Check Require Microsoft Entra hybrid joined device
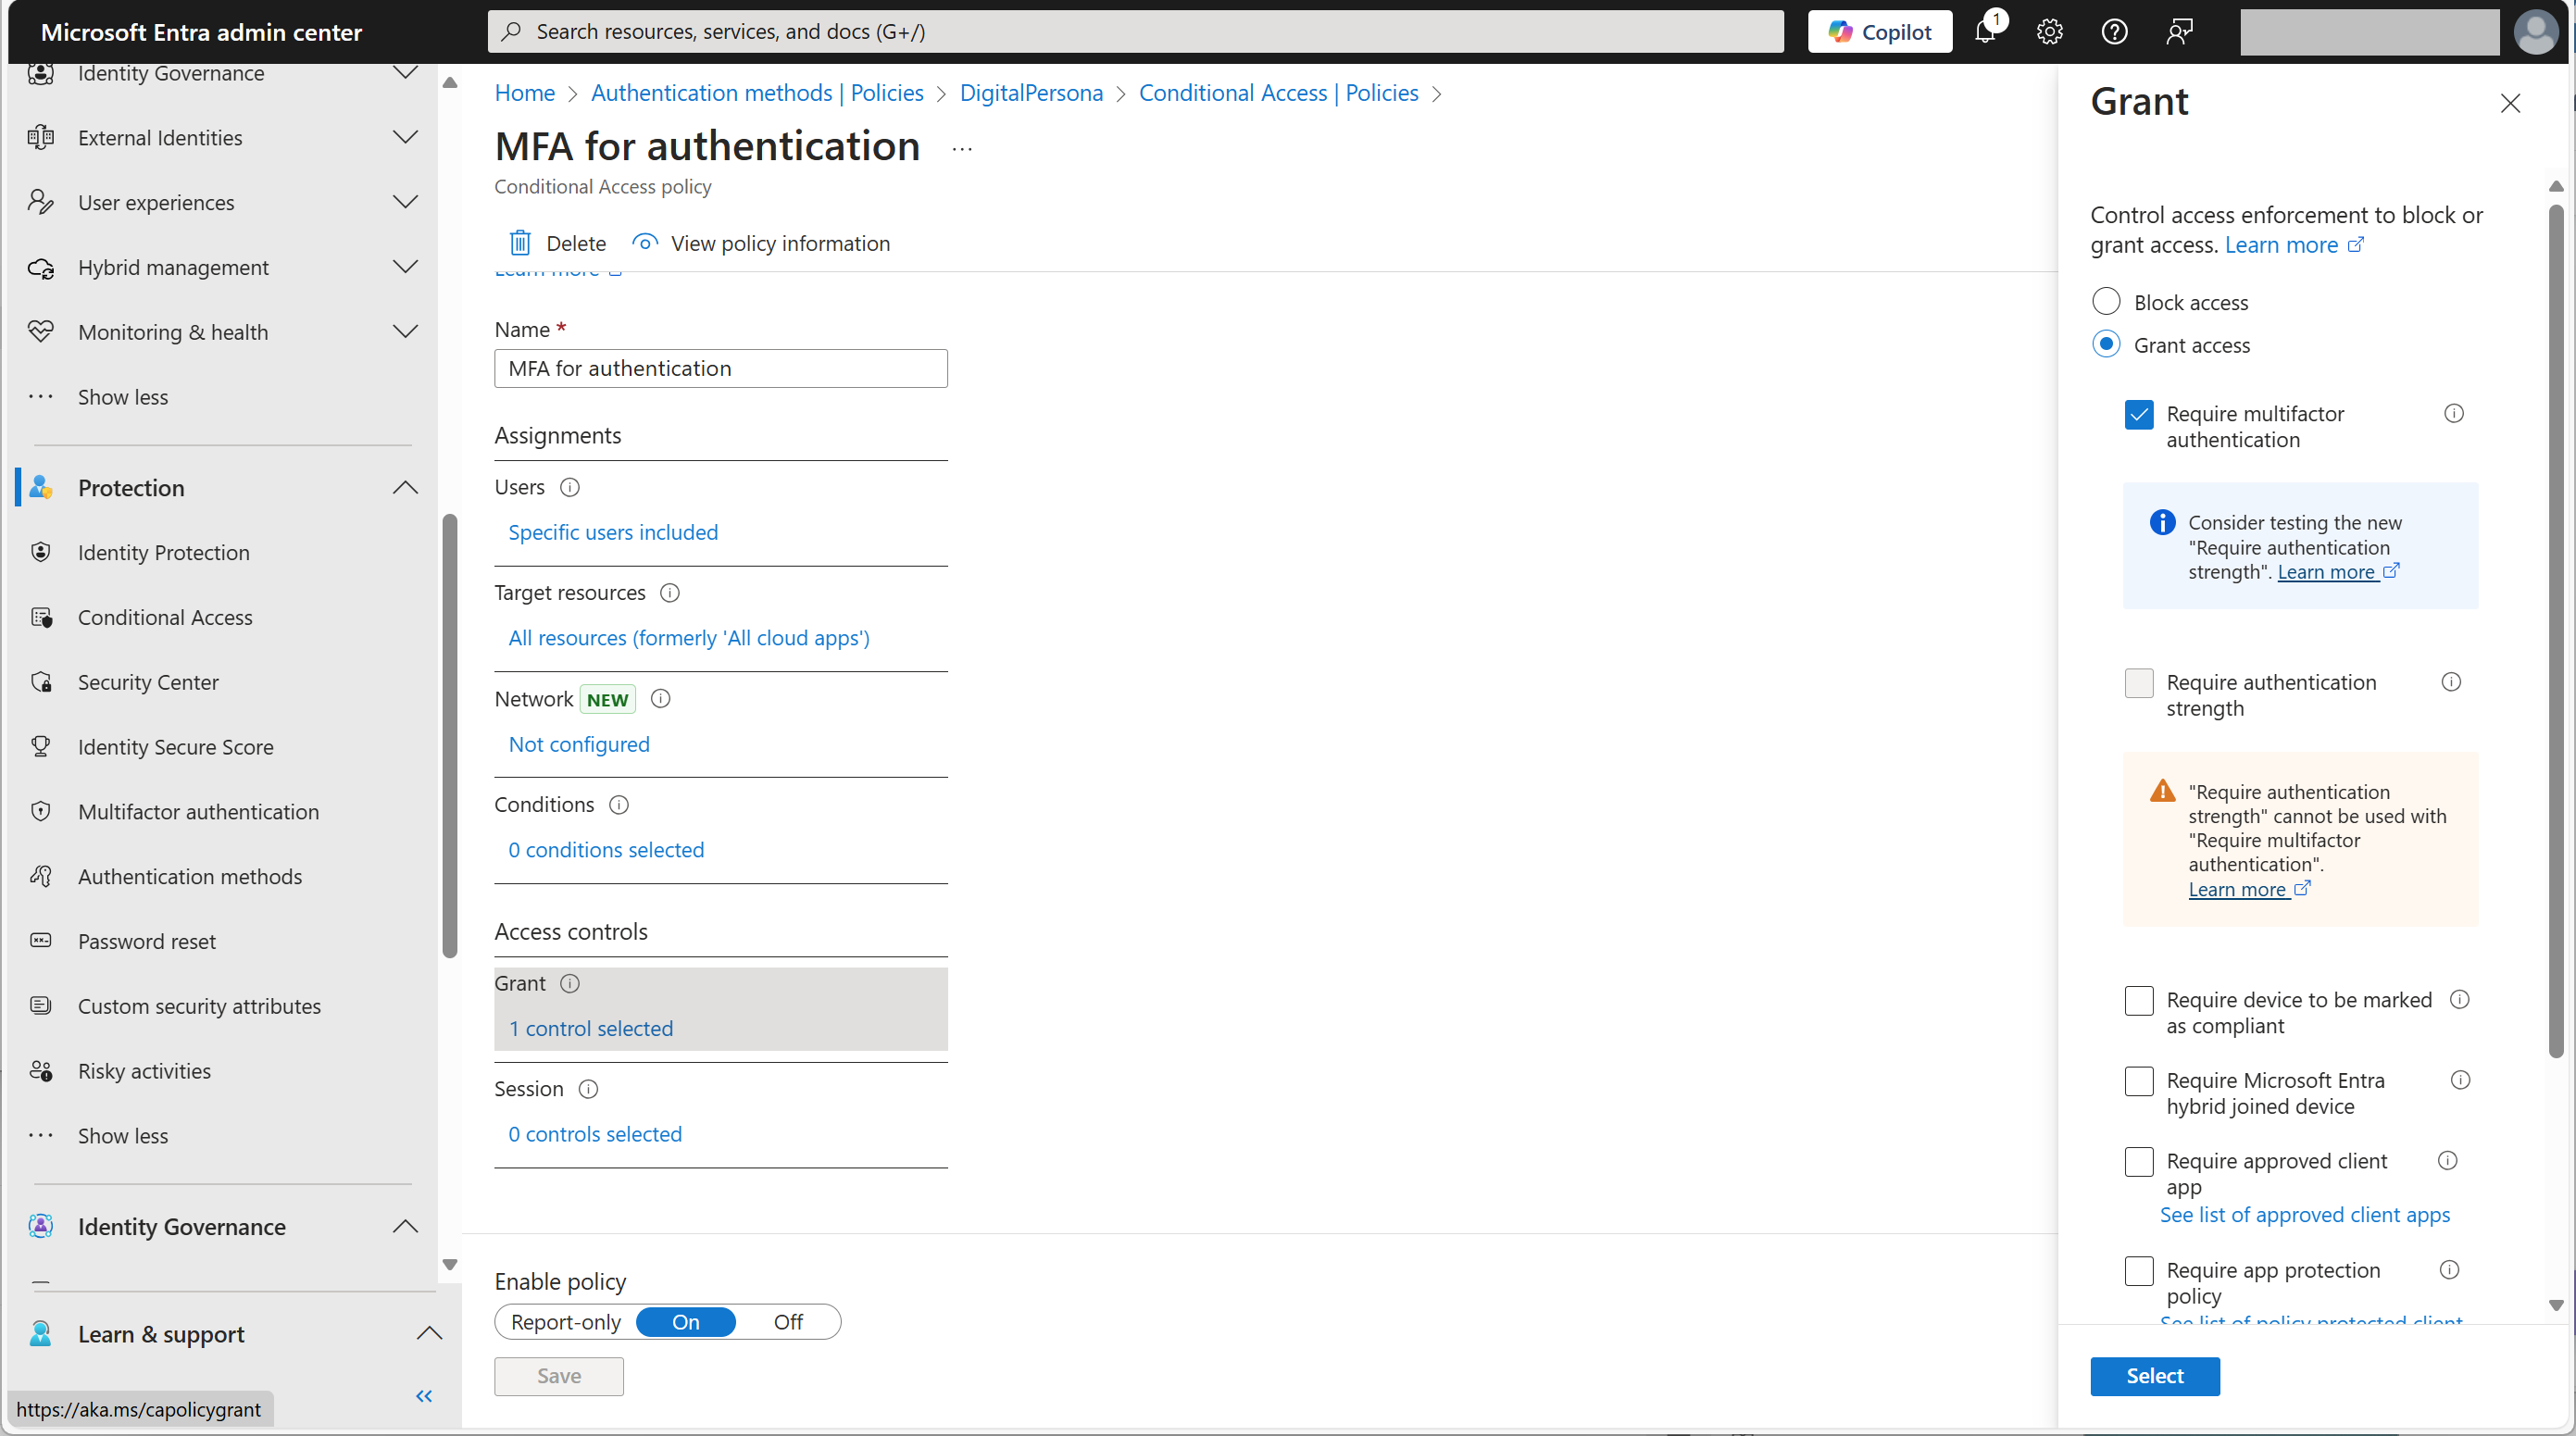The height and width of the screenshot is (1436, 2576). tap(2139, 1081)
